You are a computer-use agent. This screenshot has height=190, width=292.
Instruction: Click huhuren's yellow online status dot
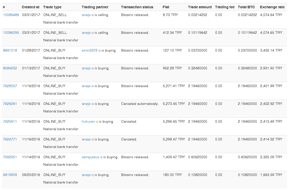tap(97, 122)
